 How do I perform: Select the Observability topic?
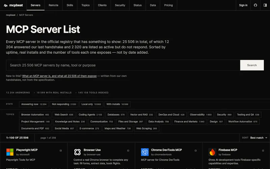pos(200,115)
